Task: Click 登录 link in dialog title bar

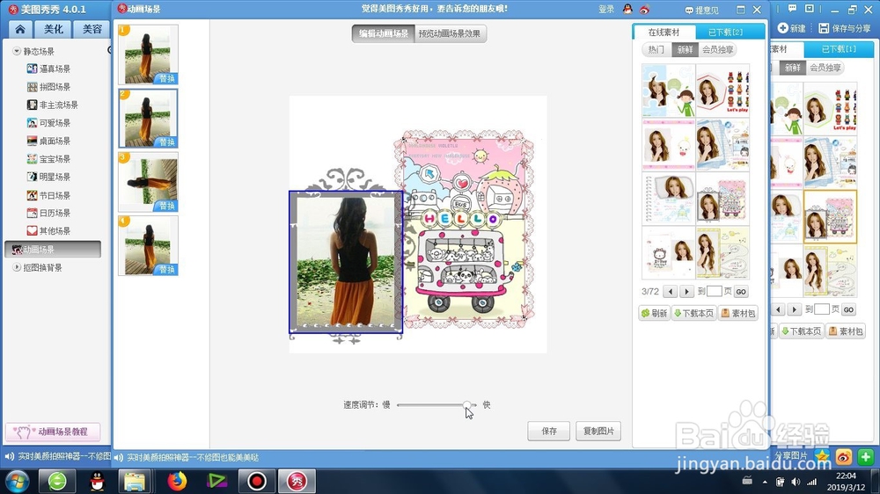Action: (606, 10)
